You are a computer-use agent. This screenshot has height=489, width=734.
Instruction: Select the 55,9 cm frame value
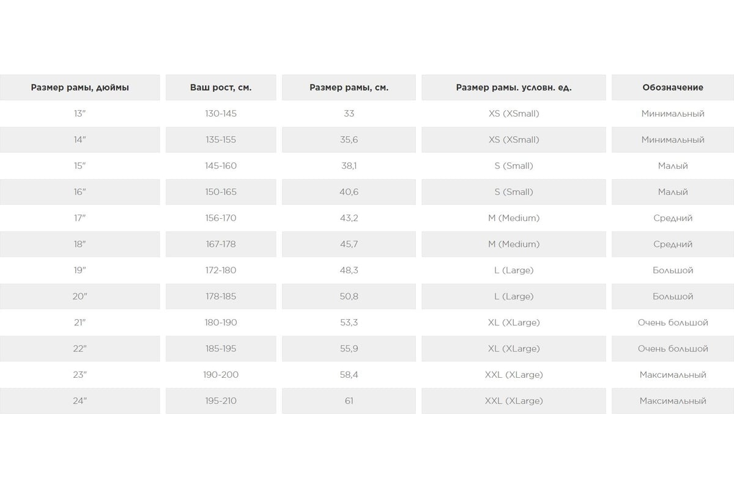(x=349, y=348)
